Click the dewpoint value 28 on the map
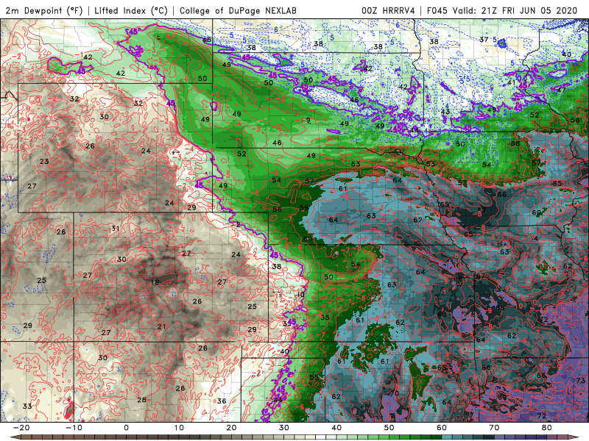Screen dimensions: 589x441 tap(141, 400)
